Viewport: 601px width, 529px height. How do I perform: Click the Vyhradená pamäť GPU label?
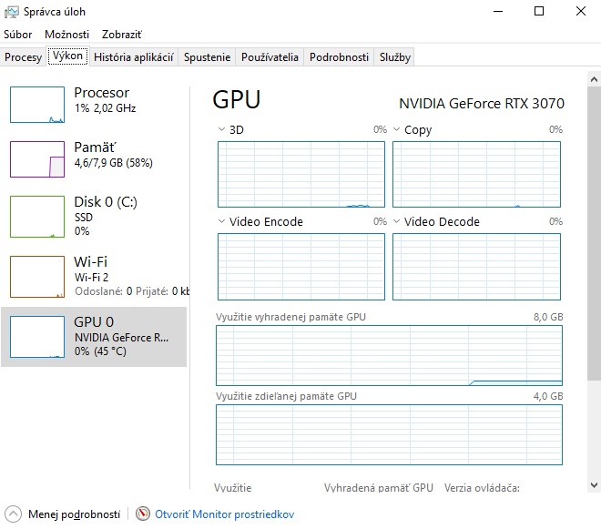coord(378,488)
